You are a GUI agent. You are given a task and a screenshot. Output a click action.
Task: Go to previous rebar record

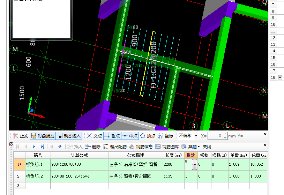click(x=26, y=147)
